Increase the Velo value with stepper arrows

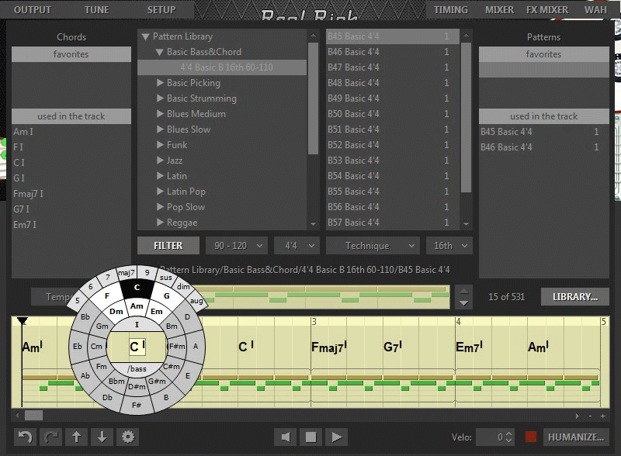[509, 434]
